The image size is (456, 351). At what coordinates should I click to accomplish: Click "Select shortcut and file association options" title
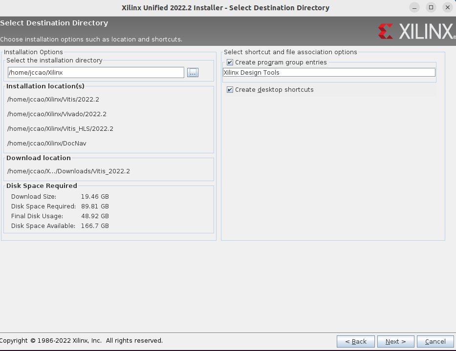tap(290, 52)
